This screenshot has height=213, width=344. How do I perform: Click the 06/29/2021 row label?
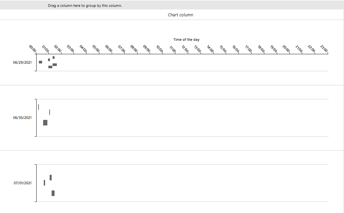pyautogui.click(x=22, y=62)
